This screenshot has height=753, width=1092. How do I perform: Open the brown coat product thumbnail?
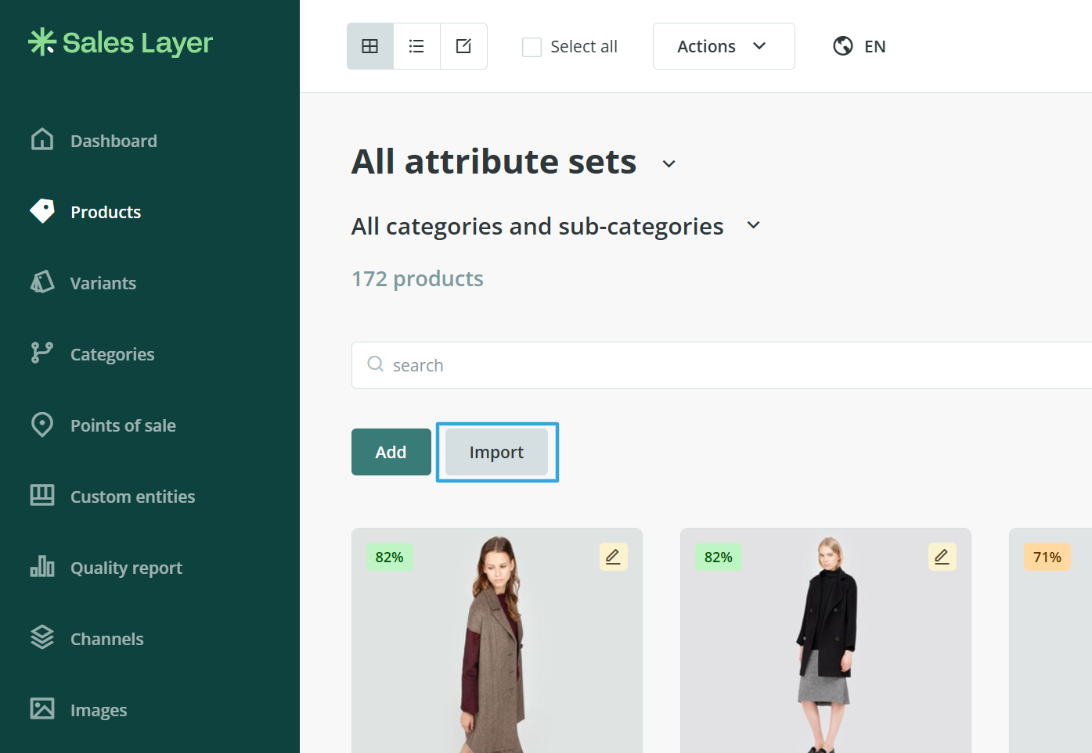(497, 641)
